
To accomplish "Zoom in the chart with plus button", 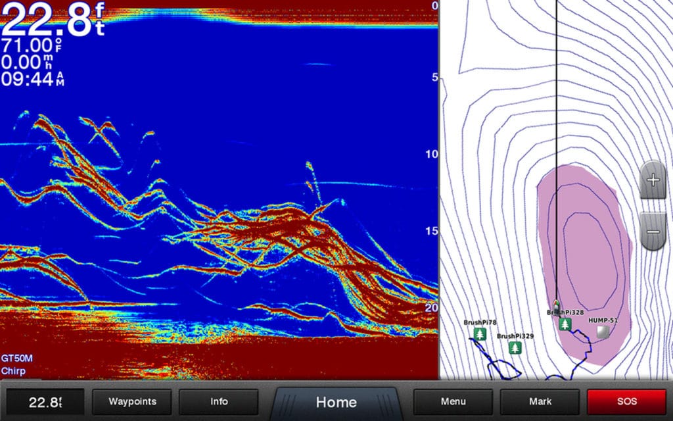I will coord(653,180).
